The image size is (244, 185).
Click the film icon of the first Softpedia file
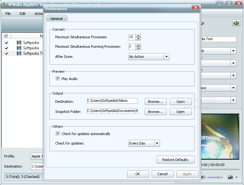click(19, 43)
